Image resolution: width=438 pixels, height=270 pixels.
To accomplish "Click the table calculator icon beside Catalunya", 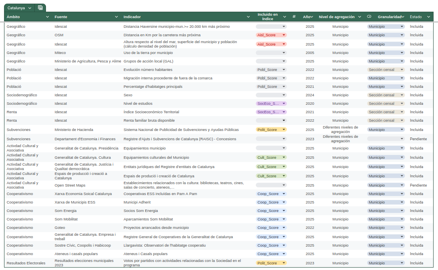I will click(40, 8).
